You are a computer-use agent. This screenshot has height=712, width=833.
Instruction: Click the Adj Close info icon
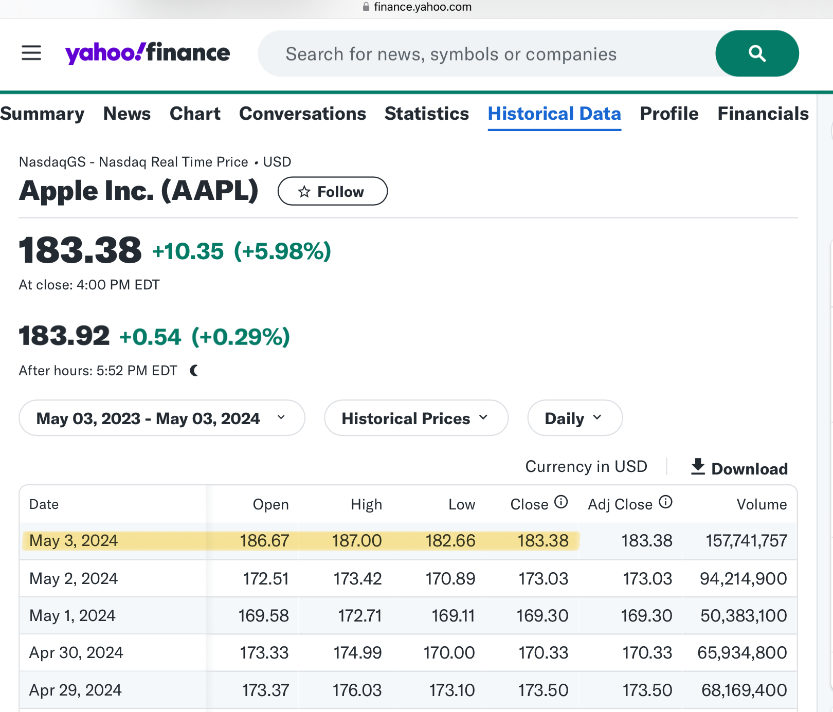click(x=665, y=502)
